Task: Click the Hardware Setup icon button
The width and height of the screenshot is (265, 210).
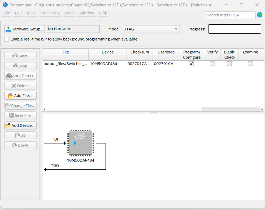Action: click(8, 29)
